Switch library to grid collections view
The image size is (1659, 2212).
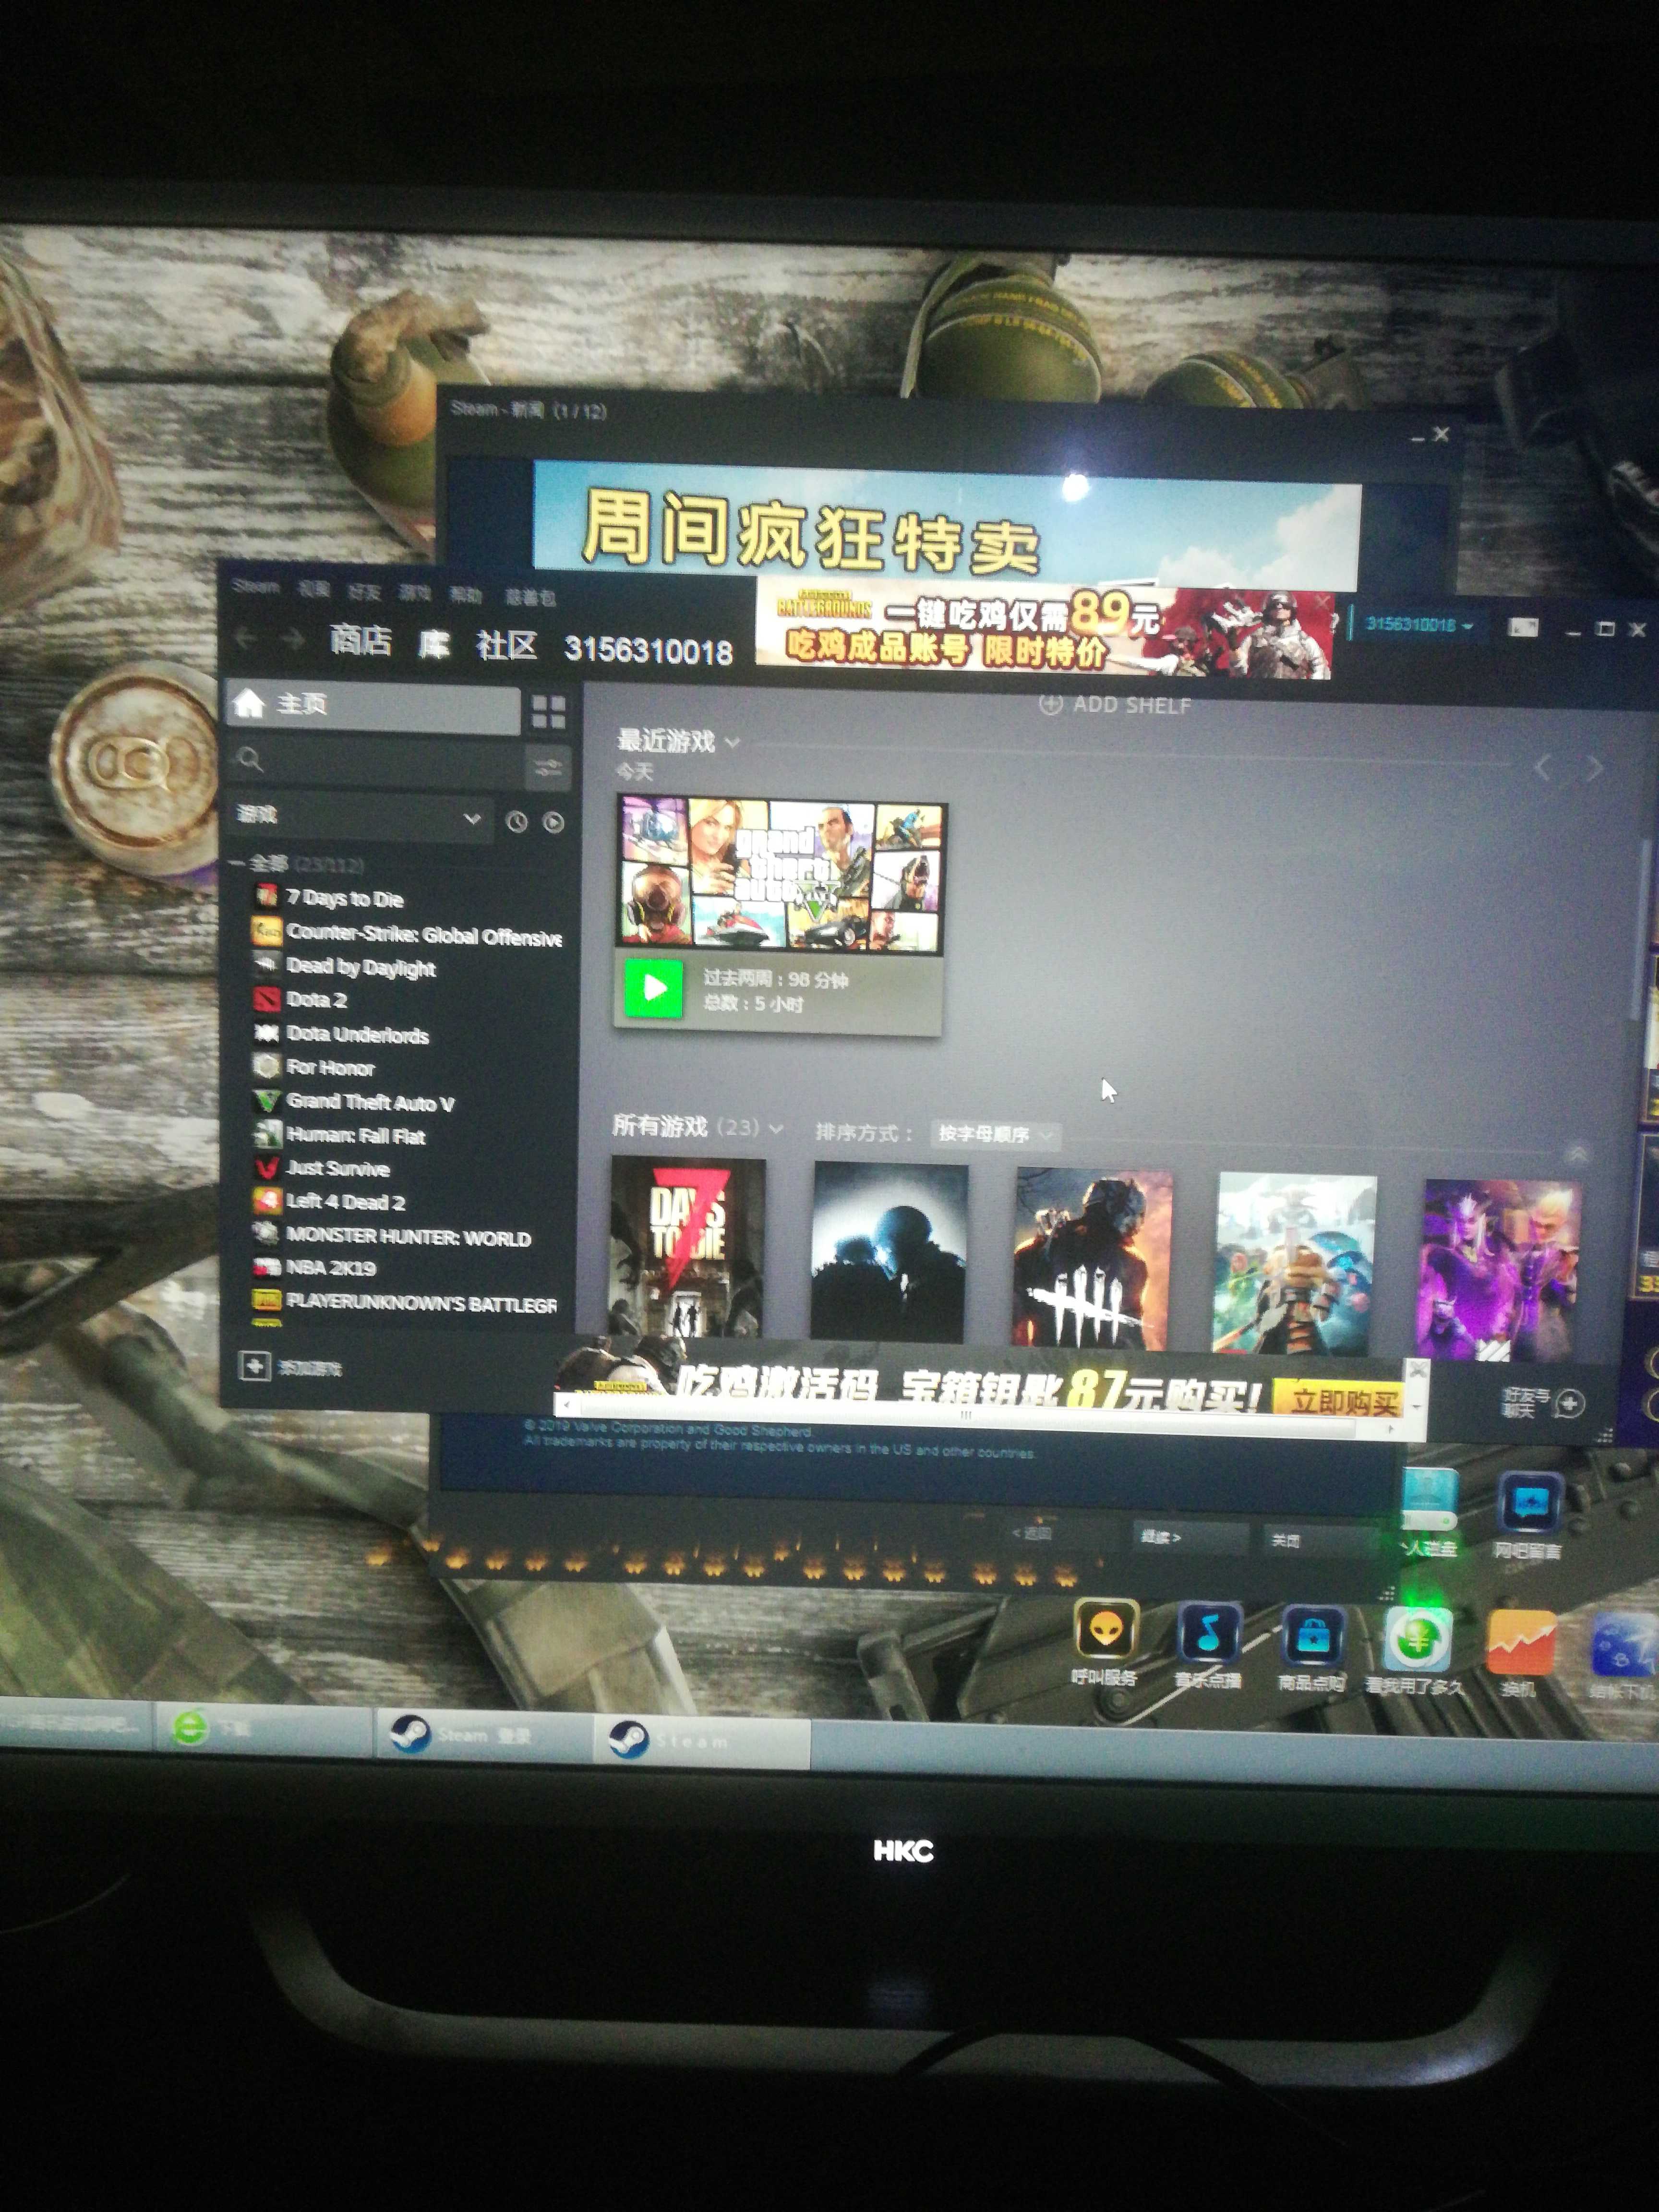tap(548, 712)
